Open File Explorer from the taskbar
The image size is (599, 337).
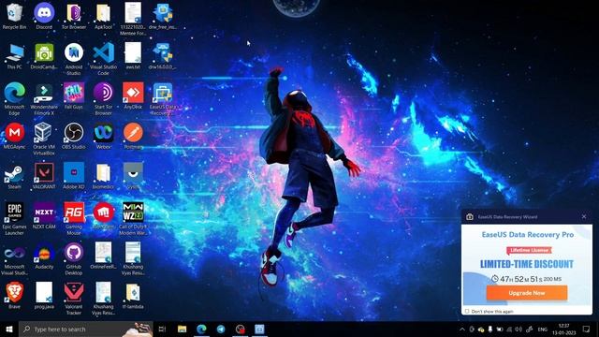183,329
